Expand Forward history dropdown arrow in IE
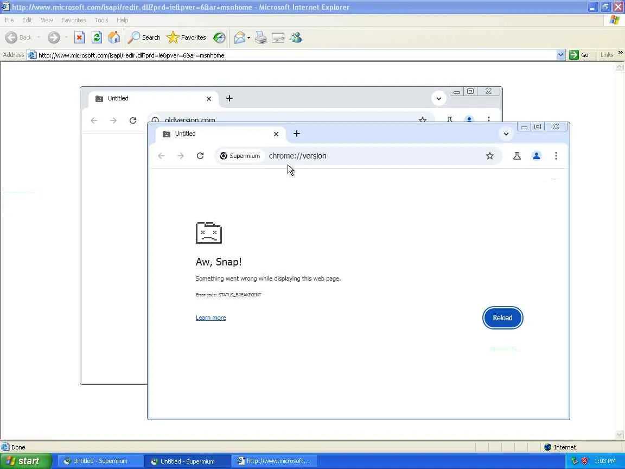Image resolution: width=625 pixels, height=469 pixels. tap(66, 37)
